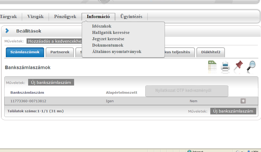Click the Találatok száma:1-1/1 text
This screenshot has width=261, height=152.
click(36, 111)
